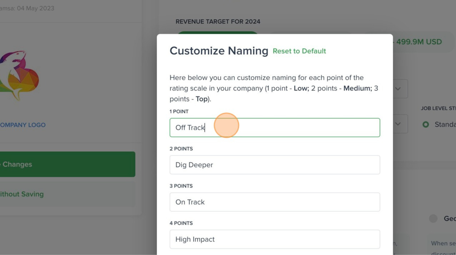Click the Revenue Target for 2024 heading
Viewport: 456px width, 255px height.
(x=218, y=22)
